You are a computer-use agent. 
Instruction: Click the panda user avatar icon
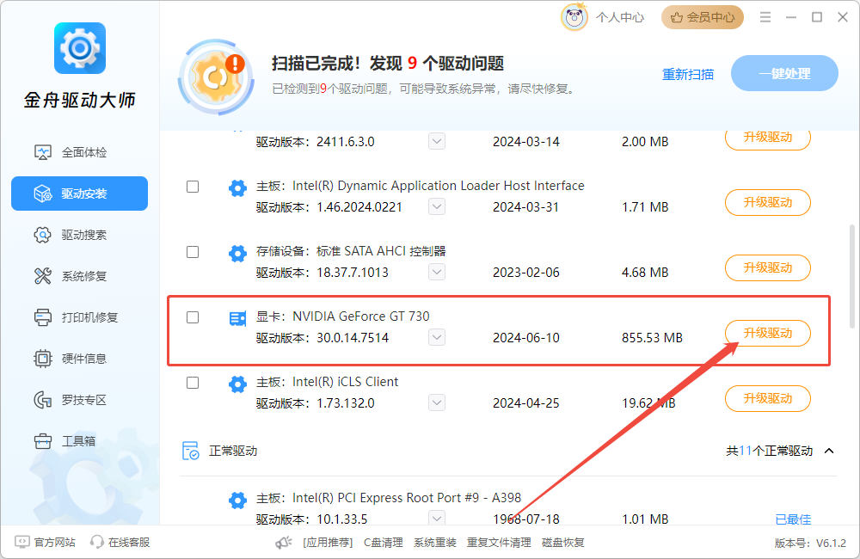click(574, 17)
